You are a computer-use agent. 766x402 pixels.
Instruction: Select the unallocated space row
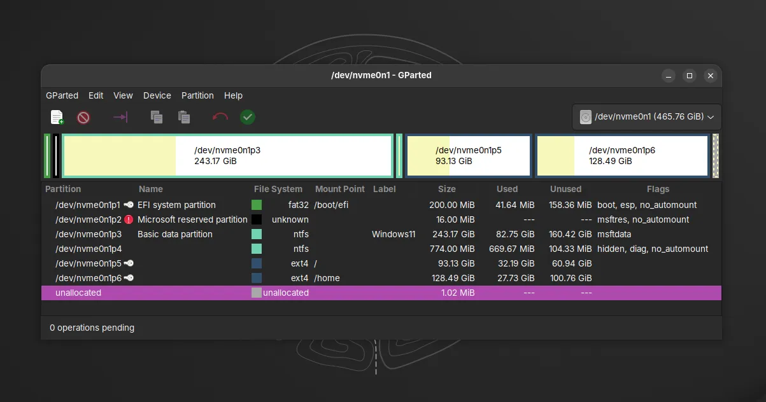(x=78, y=293)
